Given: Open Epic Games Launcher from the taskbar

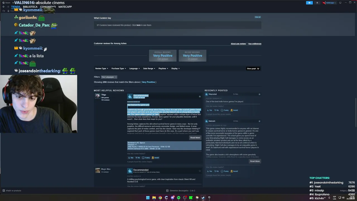Looking at the screenshot, I should [209, 198].
